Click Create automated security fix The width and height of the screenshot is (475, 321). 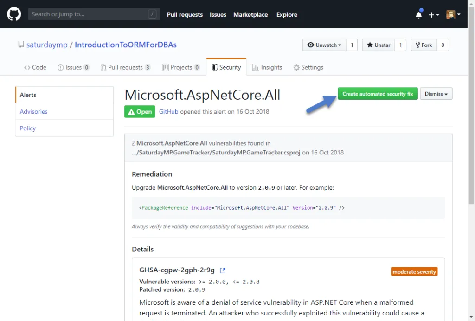click(378, 94)
